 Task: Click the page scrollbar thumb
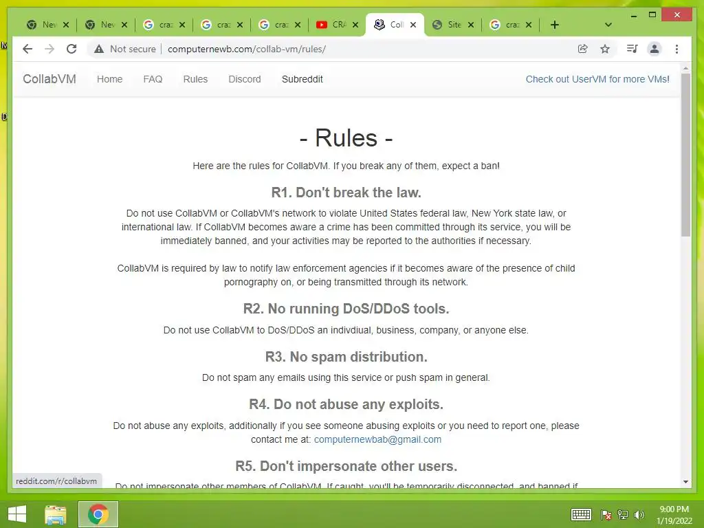(x=685, y=155)
